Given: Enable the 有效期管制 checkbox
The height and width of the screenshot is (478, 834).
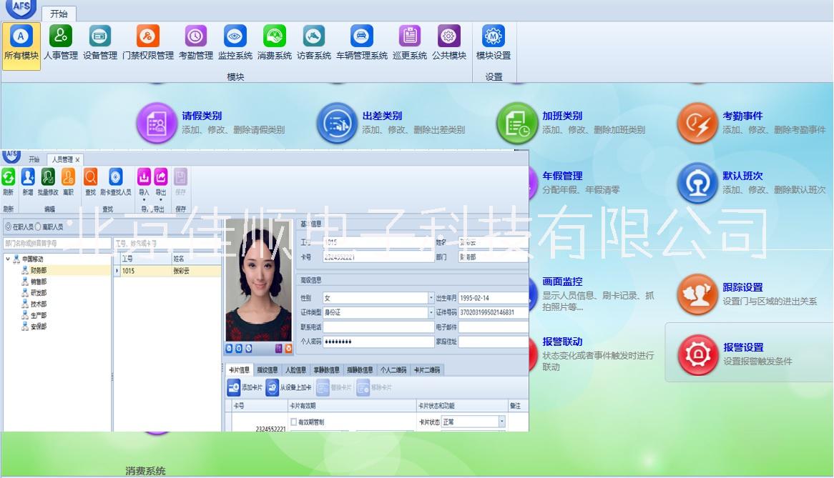Looking at the screenshot, I should [x=293, y=422].
